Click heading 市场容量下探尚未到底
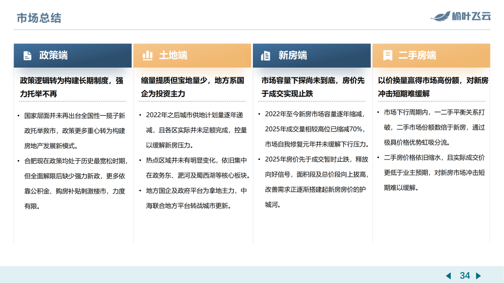The image size is (504, 283). tap(313, 87)
